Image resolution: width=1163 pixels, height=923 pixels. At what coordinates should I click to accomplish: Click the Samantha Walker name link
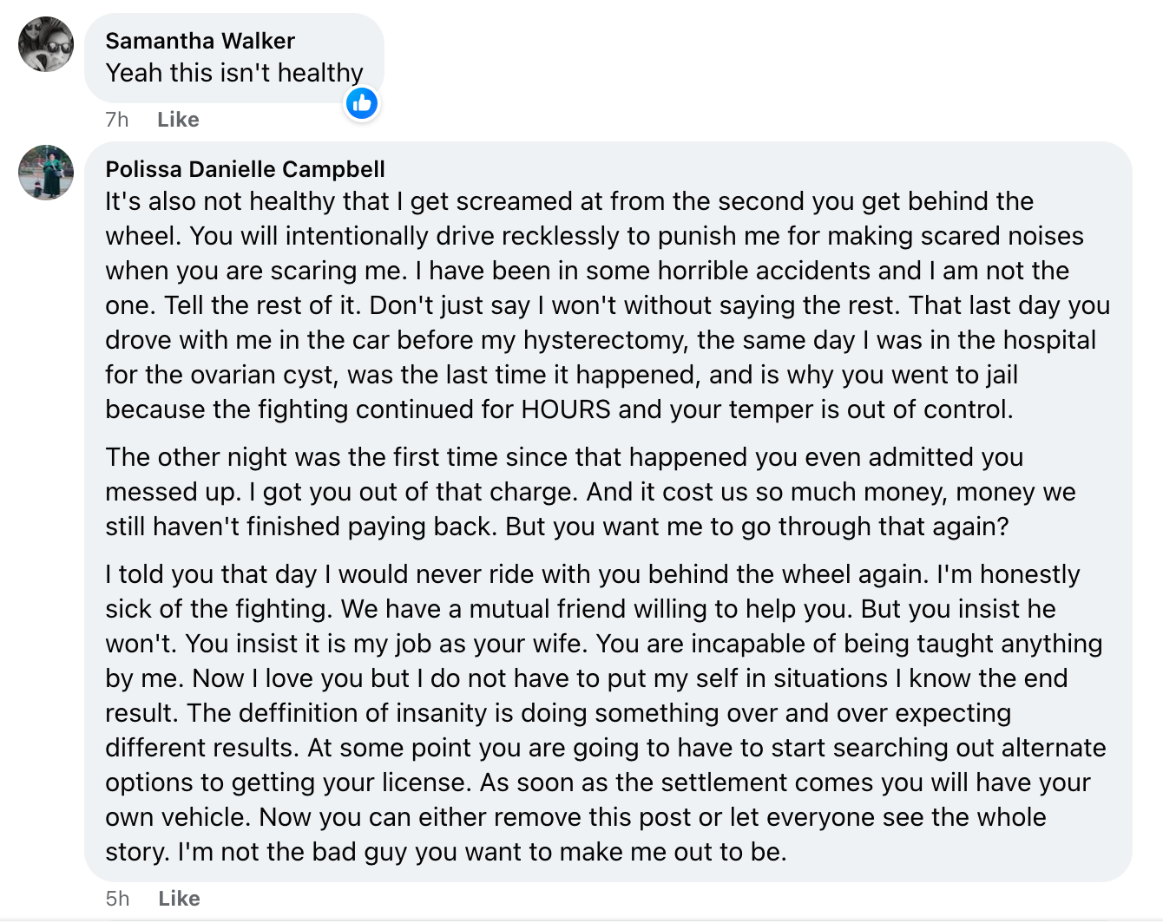[200, 41]
